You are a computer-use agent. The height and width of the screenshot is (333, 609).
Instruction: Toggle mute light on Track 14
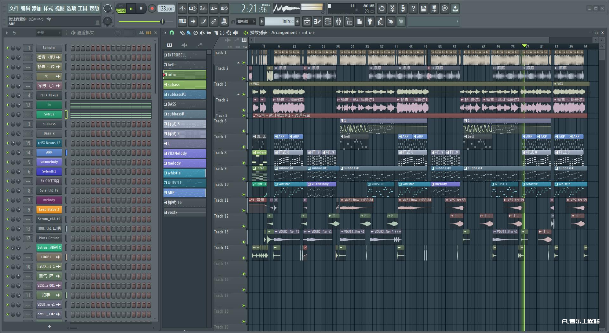244,258
